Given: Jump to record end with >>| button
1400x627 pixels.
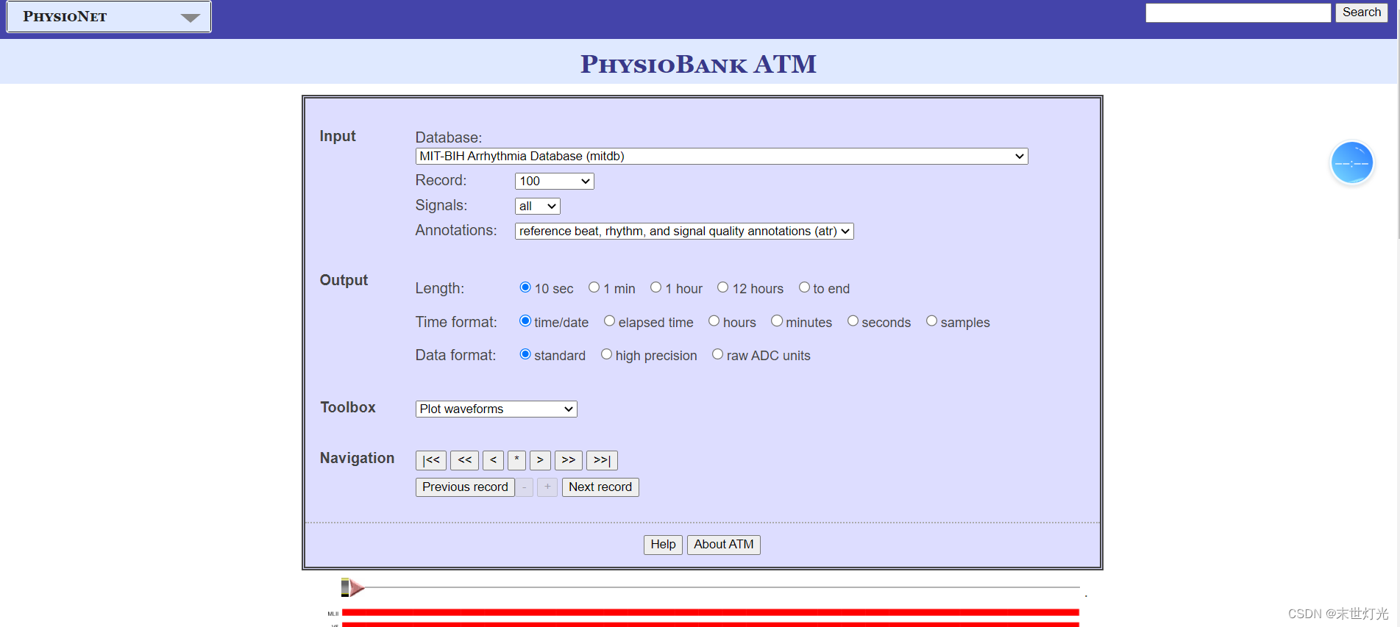Looking at the screenshot, I should click(602, 460).
